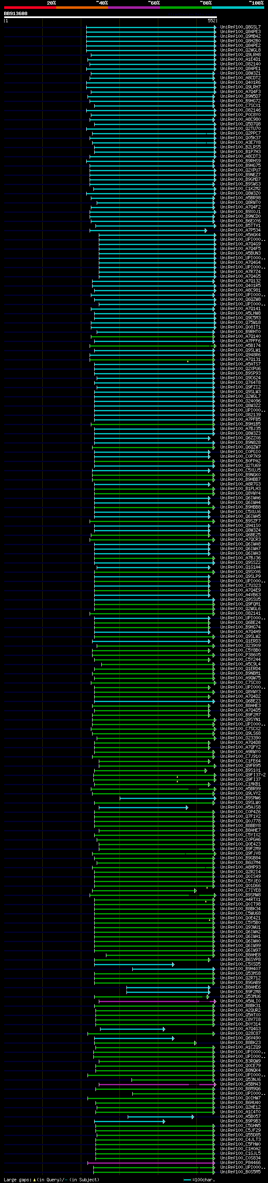Click label UniRef100_C4JLT3
The image size is (268, 1183).
(240, 1139)
